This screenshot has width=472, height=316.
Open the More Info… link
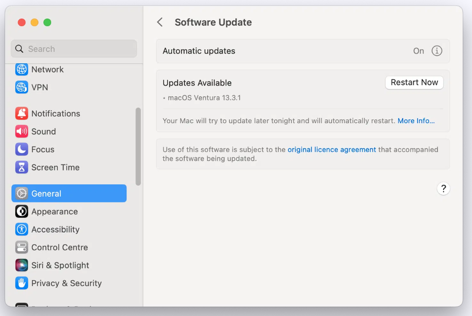[416, 121]
